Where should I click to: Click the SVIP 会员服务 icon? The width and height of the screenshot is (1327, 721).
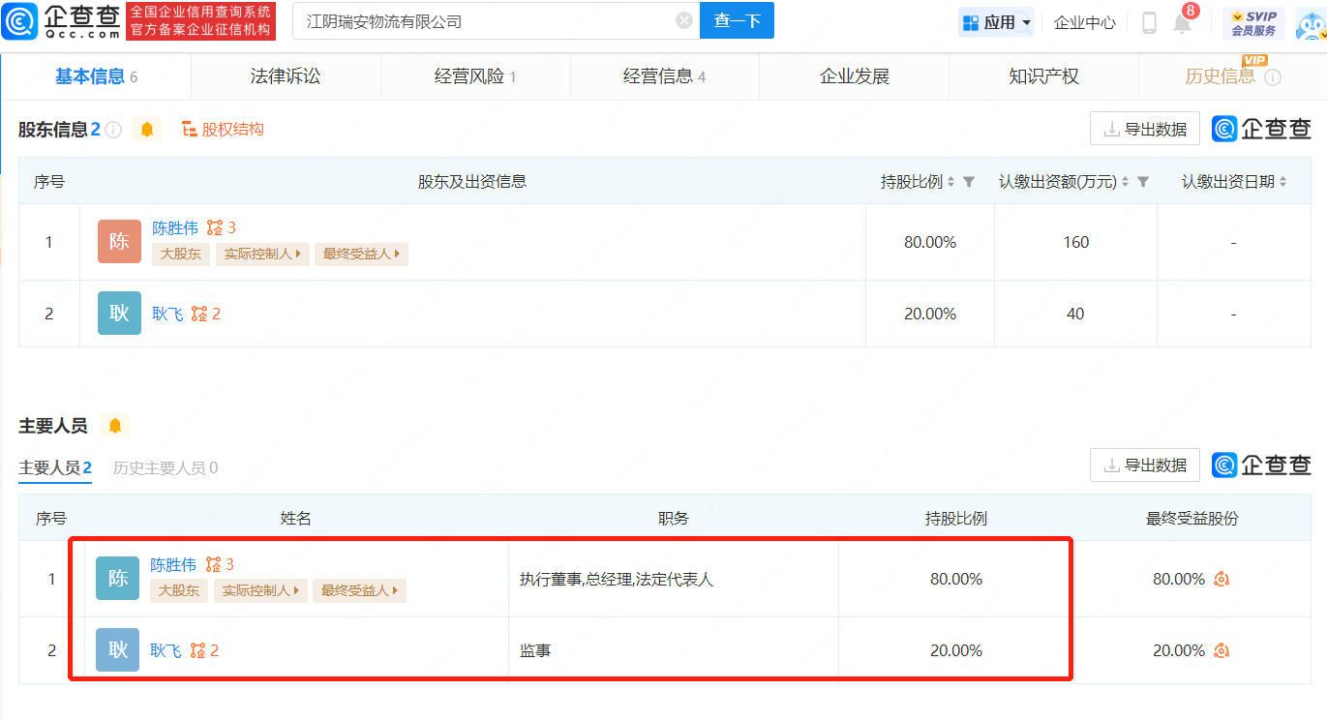pyautogui.click(x=1253, y=22)
